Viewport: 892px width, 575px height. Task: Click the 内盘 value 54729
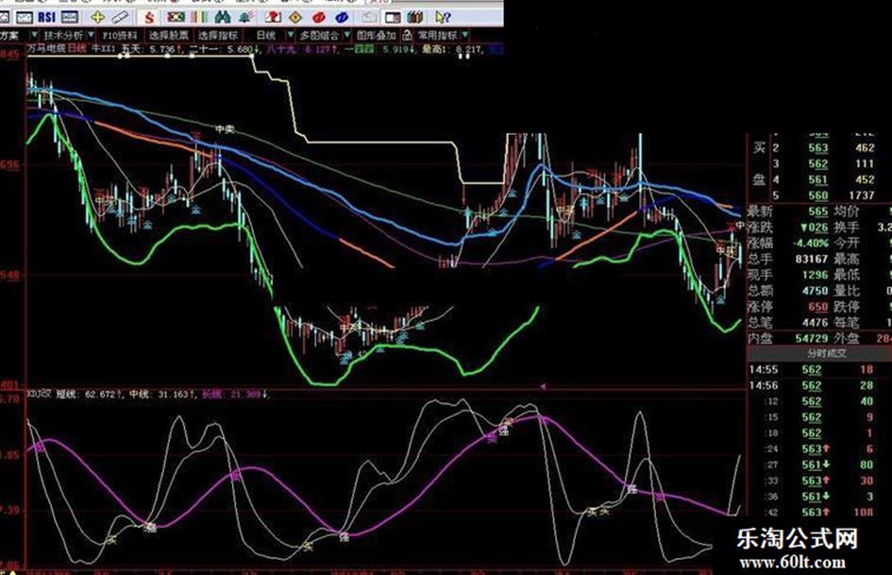(811, 339)
